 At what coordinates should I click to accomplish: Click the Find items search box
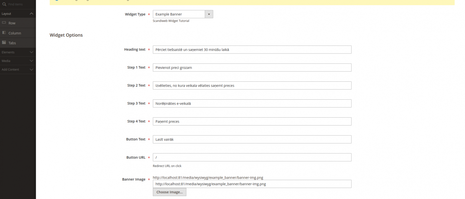click(20, 4)
